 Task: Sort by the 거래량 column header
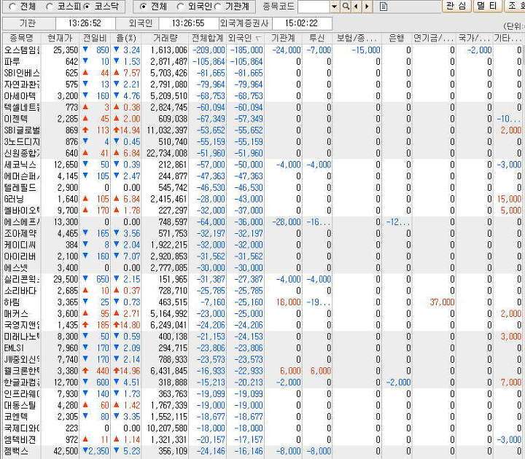pos(165,38)
